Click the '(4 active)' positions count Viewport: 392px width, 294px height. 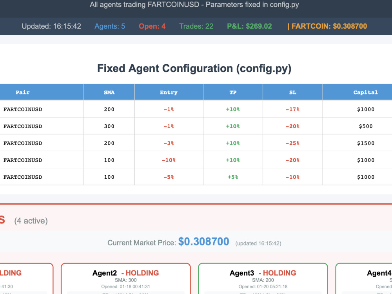[x=31, y=221]
